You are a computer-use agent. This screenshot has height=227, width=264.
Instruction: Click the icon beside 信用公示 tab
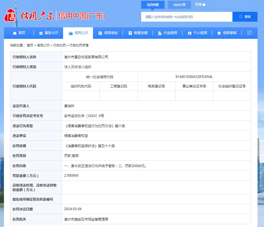pos(71,33)
